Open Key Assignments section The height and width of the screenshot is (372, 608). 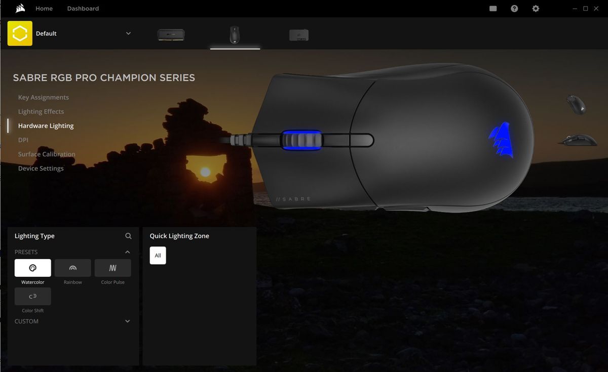pyautogui.click(x=44, y=97)
